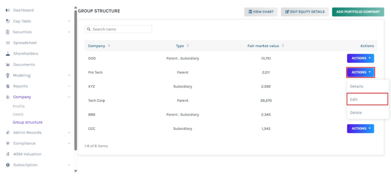
Task: Sort table by Type column
Action: tap(187, 46)
